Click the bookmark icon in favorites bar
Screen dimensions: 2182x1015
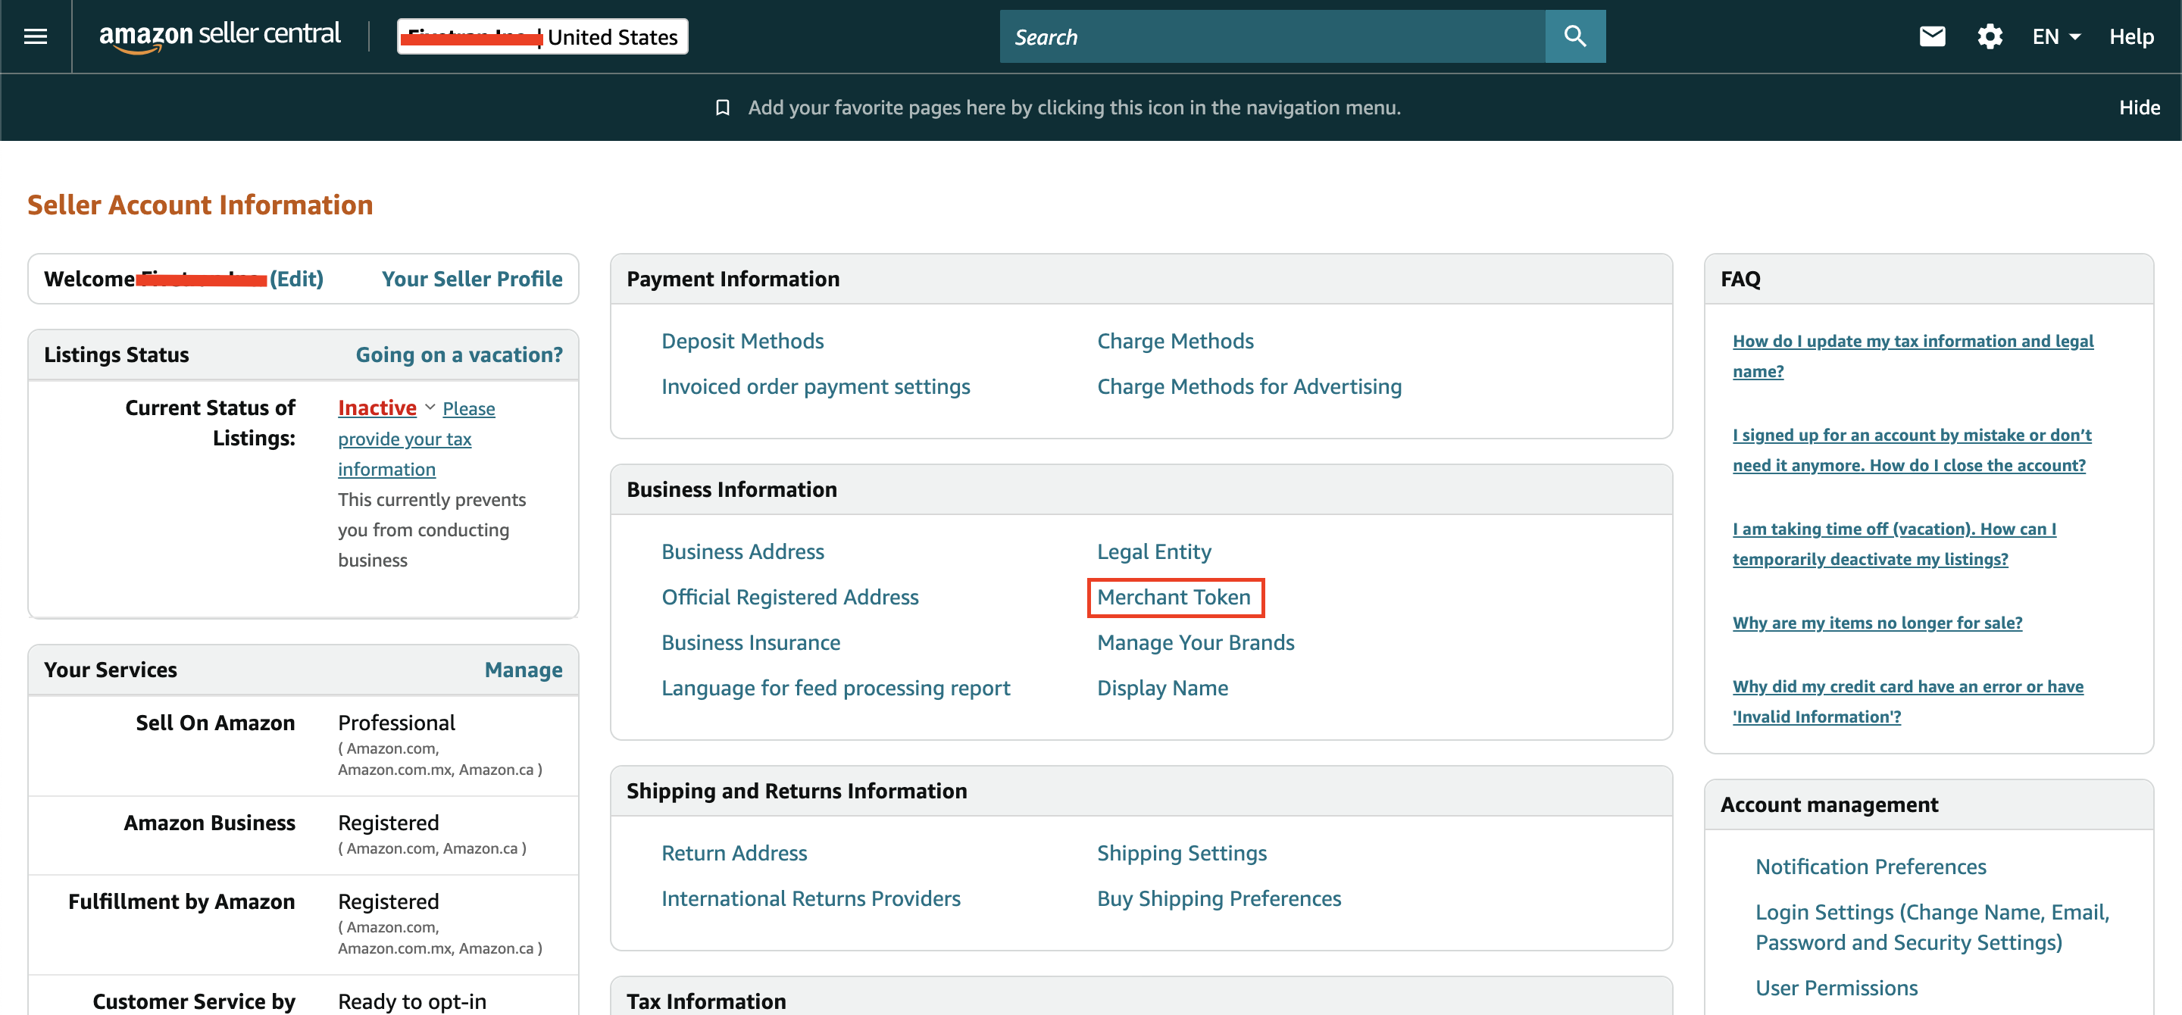(723, 108)
